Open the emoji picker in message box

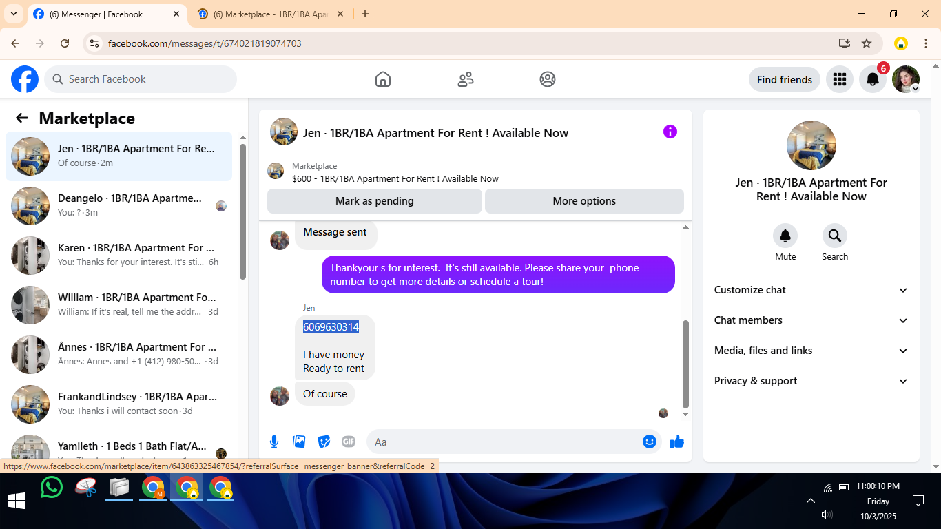pos(649,442)
